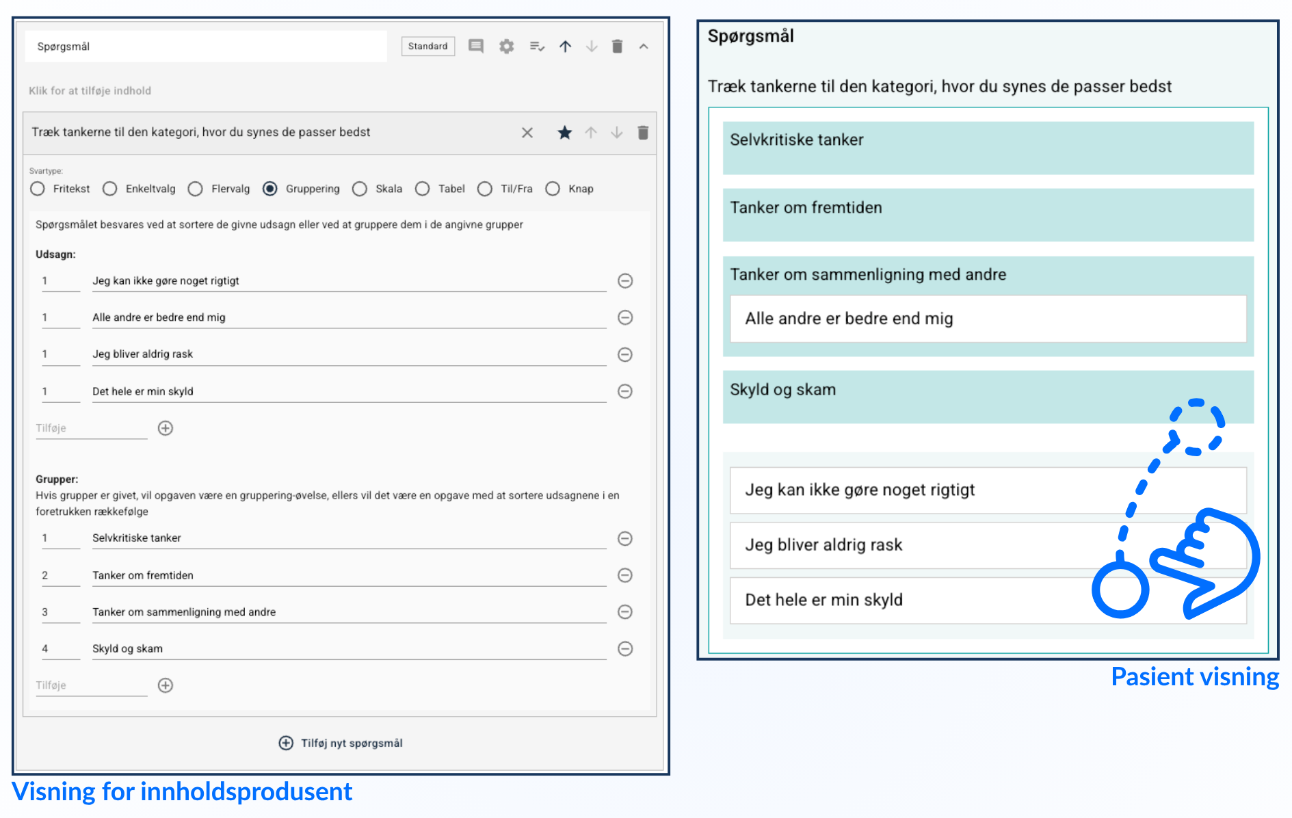Viewport: 1292px width, 818px height.
Task: Click the Standard button in the header
Action: [428, 47]
